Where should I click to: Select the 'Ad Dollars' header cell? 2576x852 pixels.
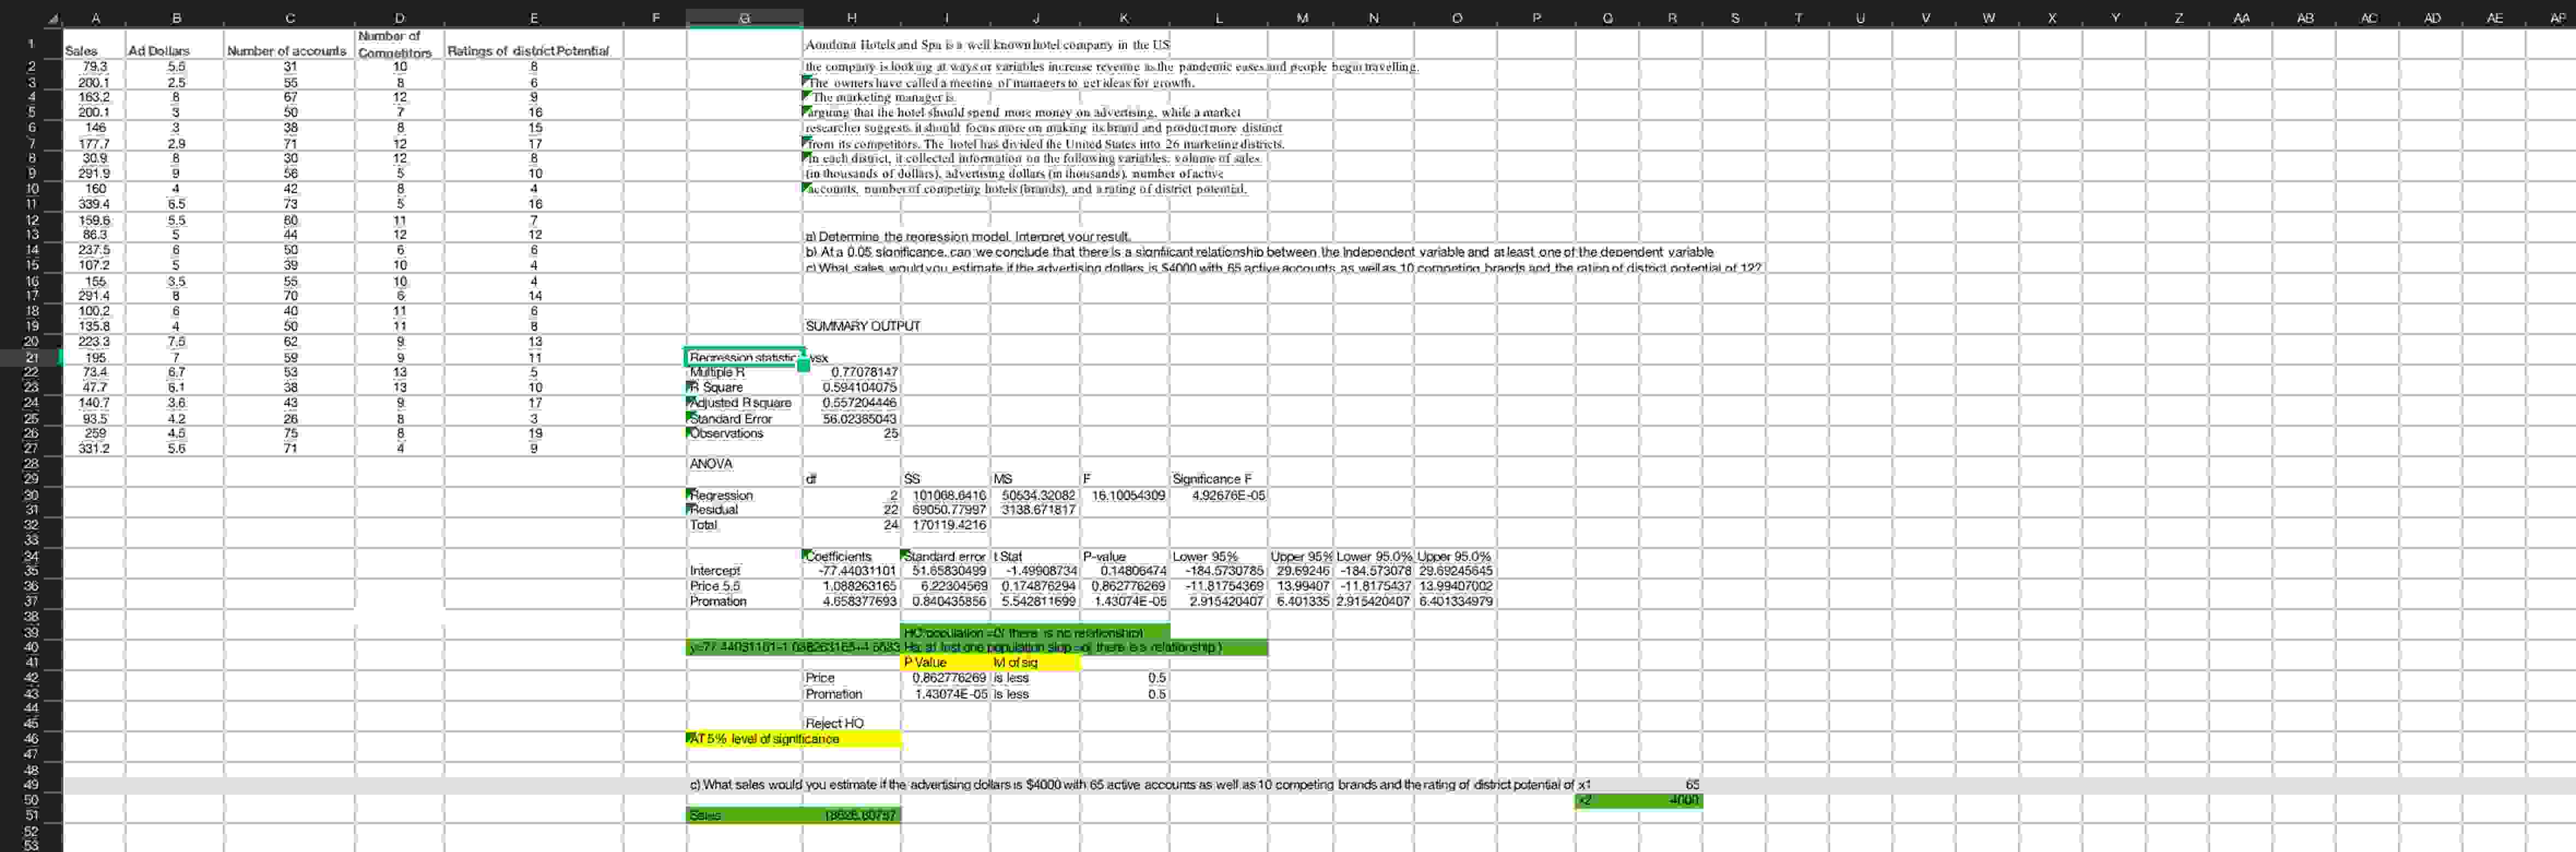point(160,51)
